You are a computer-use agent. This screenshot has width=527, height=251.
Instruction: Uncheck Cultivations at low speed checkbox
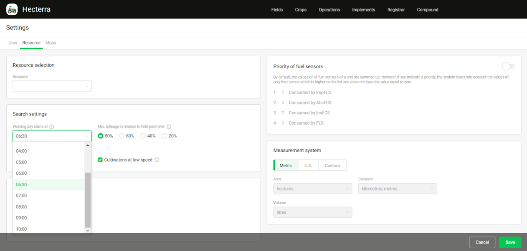tap(100, 160)
